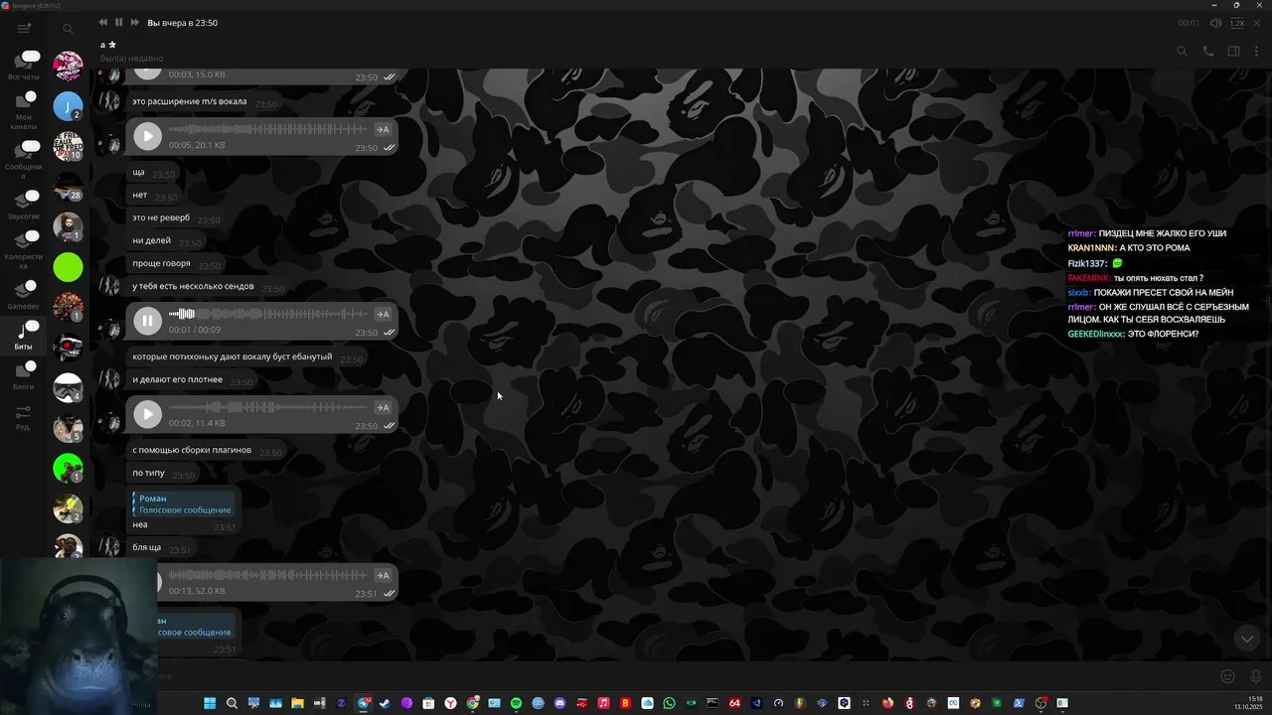Open the taskbar clock showing 15:18
Viewport: 1272px width, 715px height.
pos(1249,703)
